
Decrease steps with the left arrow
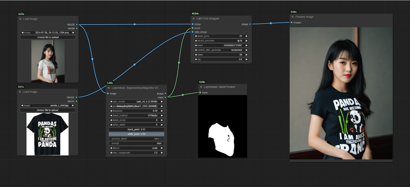point(196,55)
